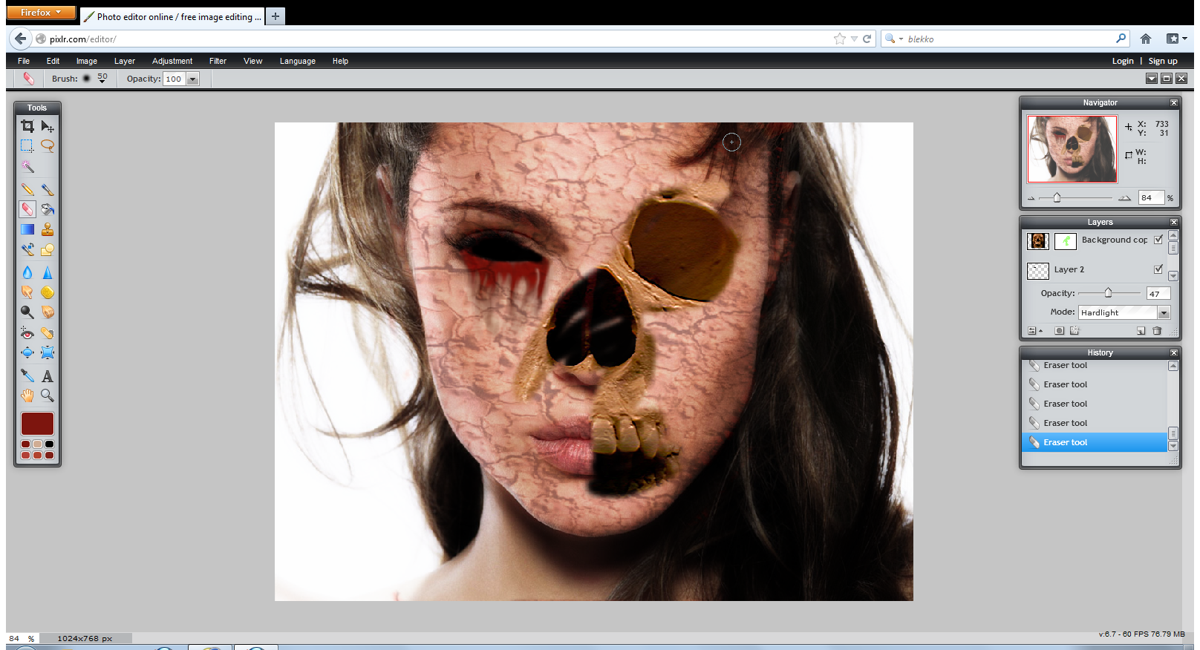The width and height of the screenshot is (1200, 650).
Task: Open the View menu
Action: coord(252,61)
